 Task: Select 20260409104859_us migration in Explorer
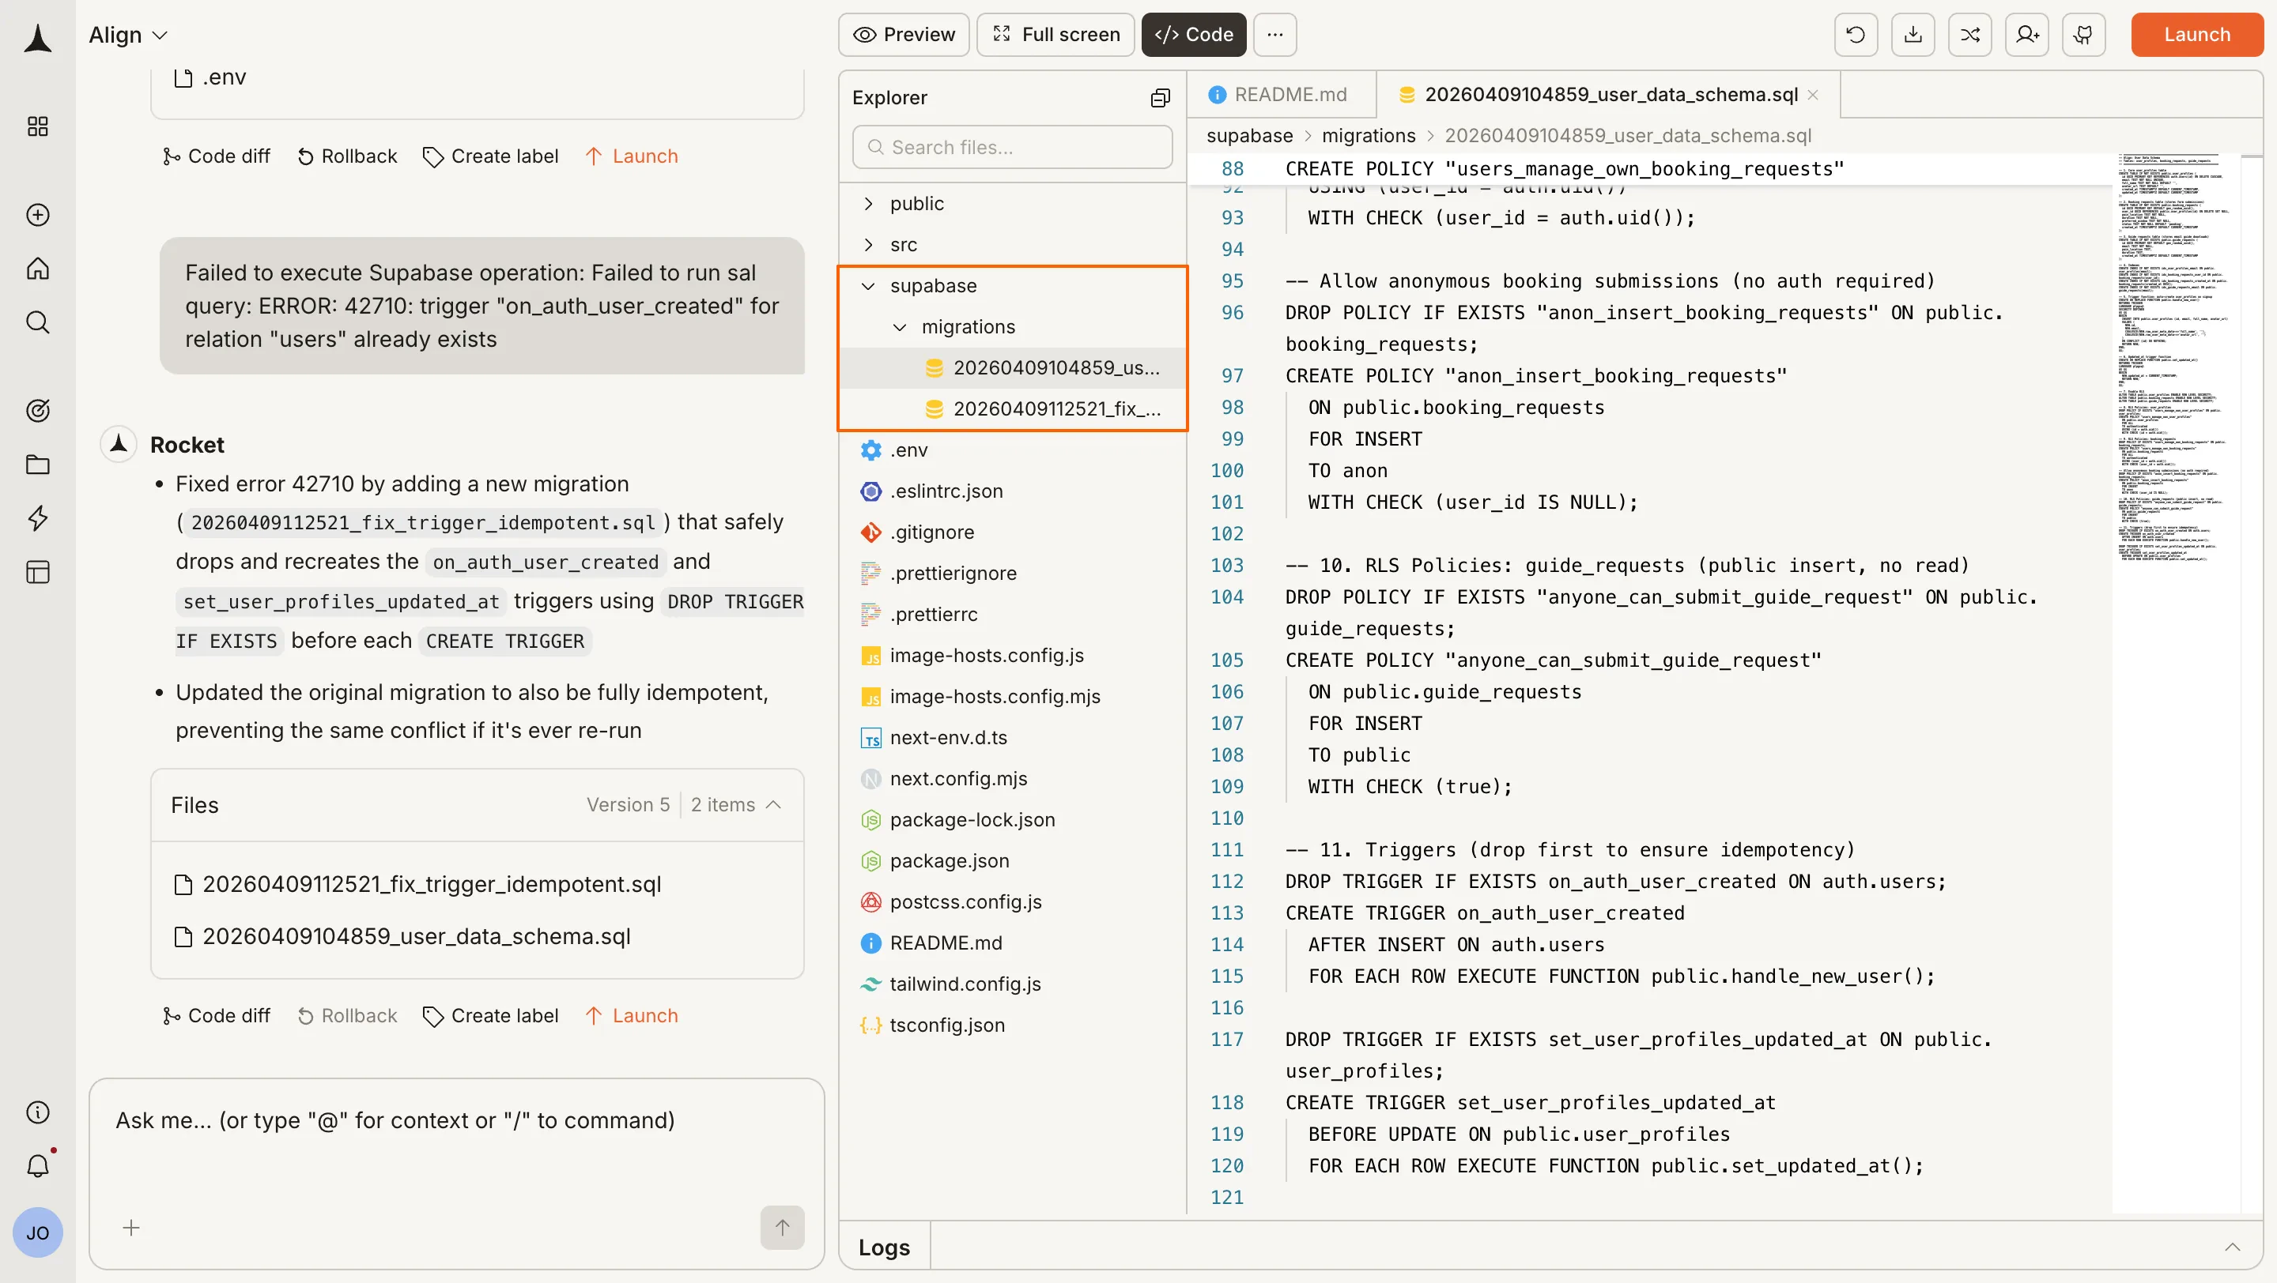1012,368
